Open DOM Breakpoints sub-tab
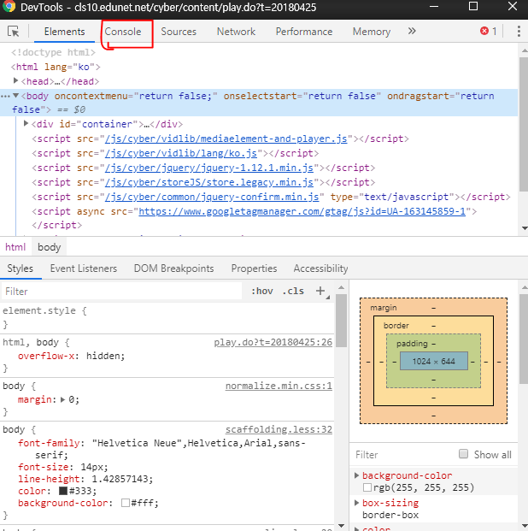The width and height of the screenshot is (528, 531). pos(173,268)
